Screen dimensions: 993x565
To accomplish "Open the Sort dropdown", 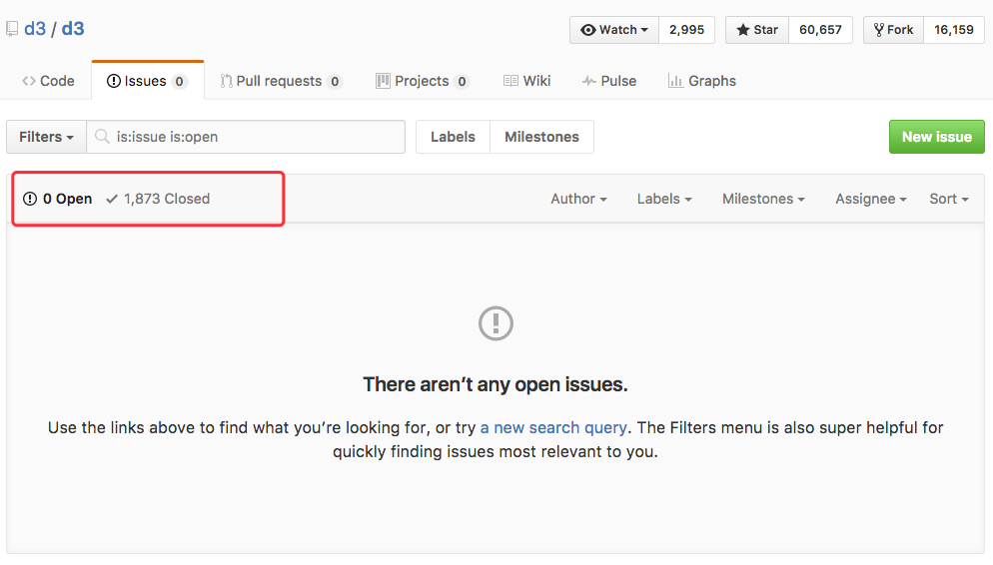I will click(x=949, y=199).
